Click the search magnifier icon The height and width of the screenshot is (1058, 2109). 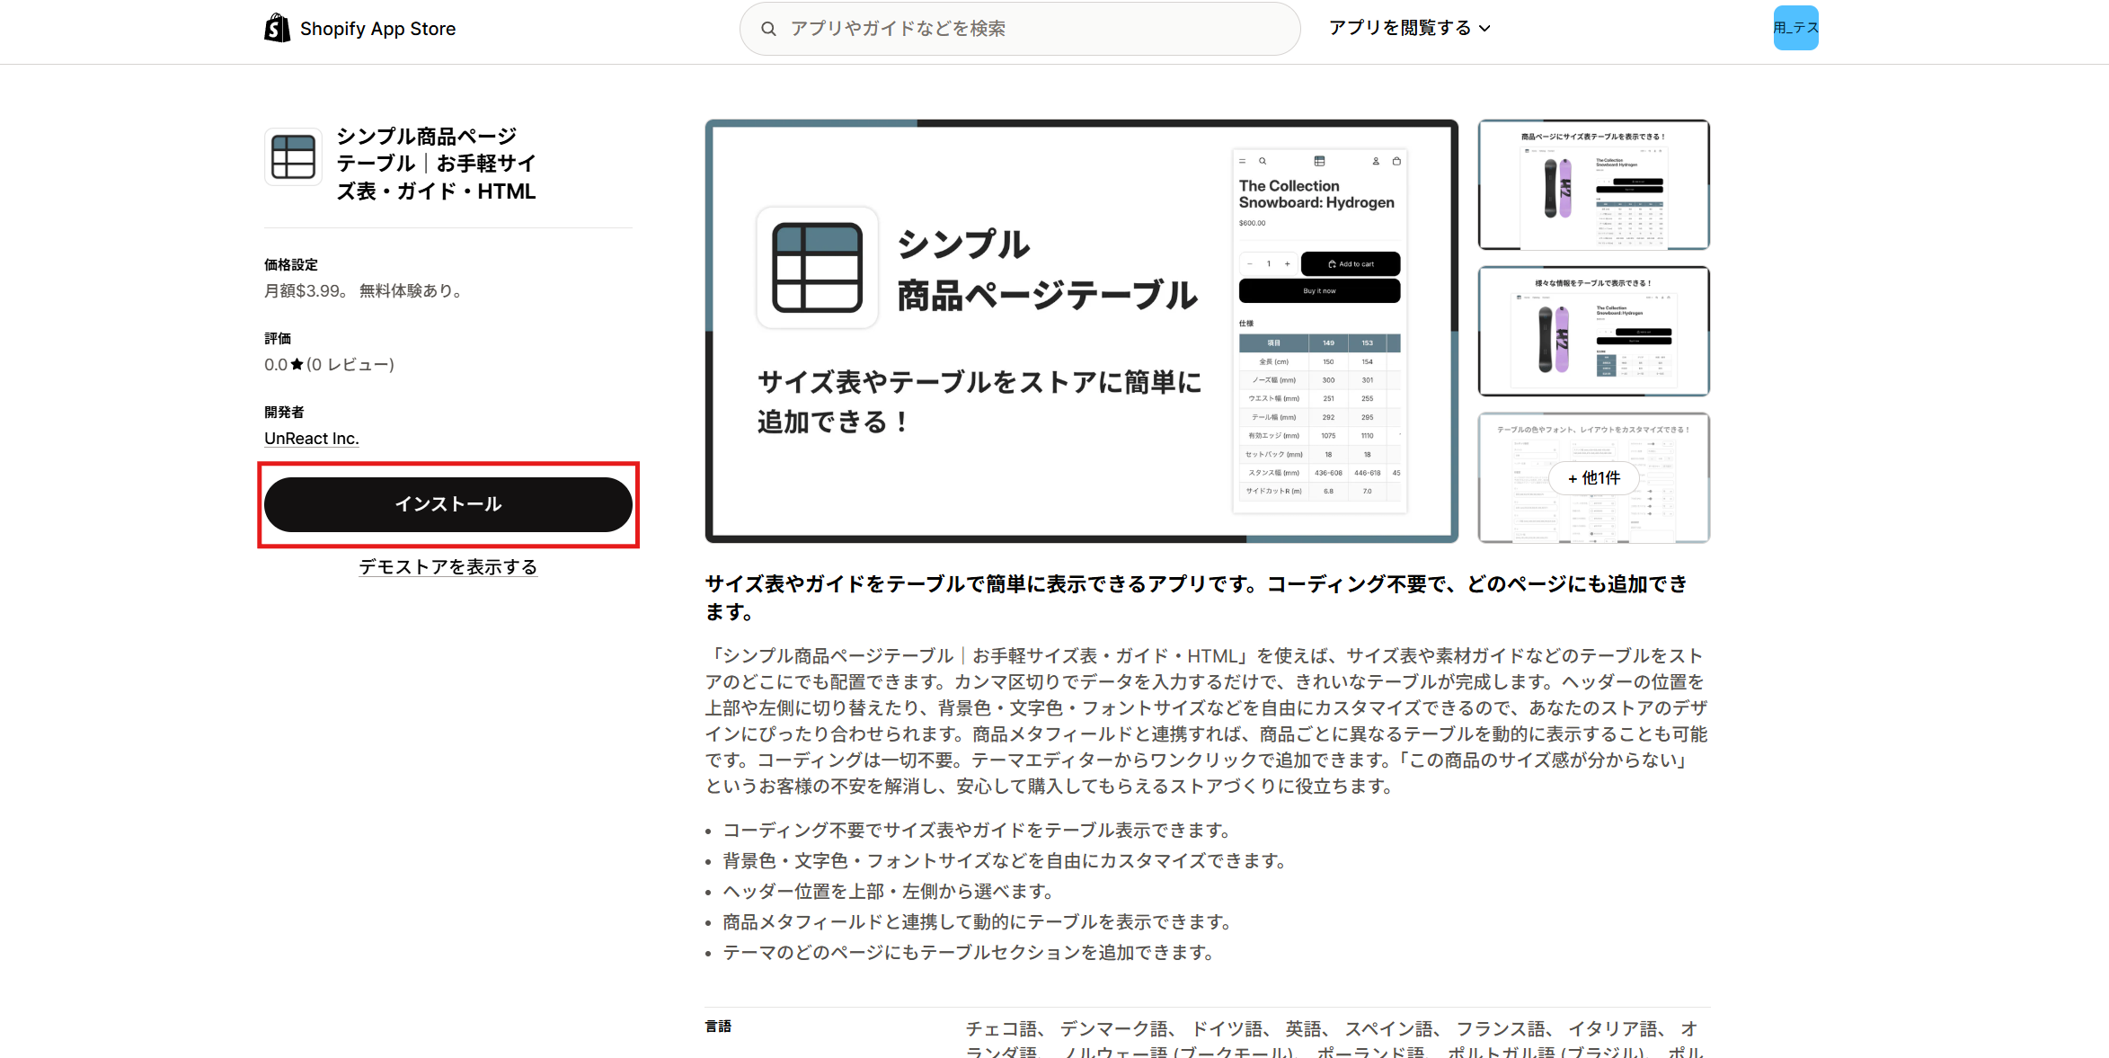(x=768, y=29)
